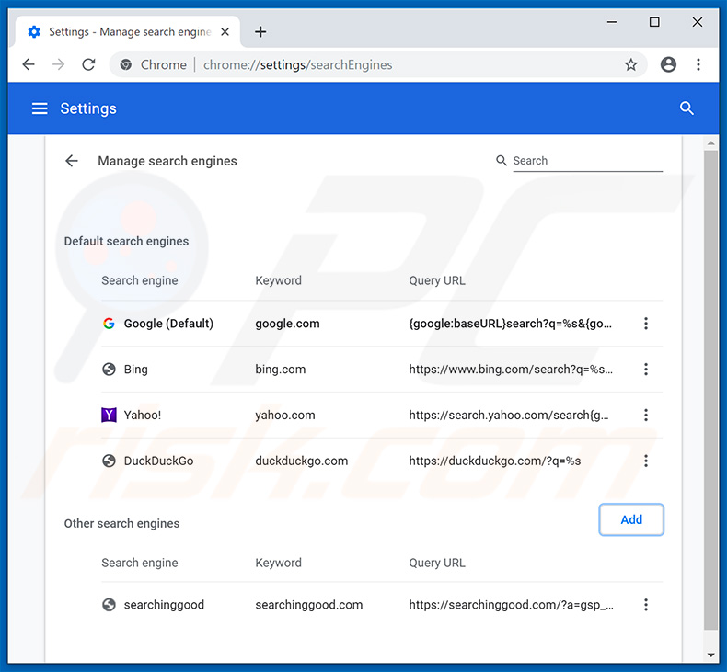Image resolution: width=727 pixels, height=672 pixels.
Task: Go back from Manage search engines
Action: click(72, 161)
